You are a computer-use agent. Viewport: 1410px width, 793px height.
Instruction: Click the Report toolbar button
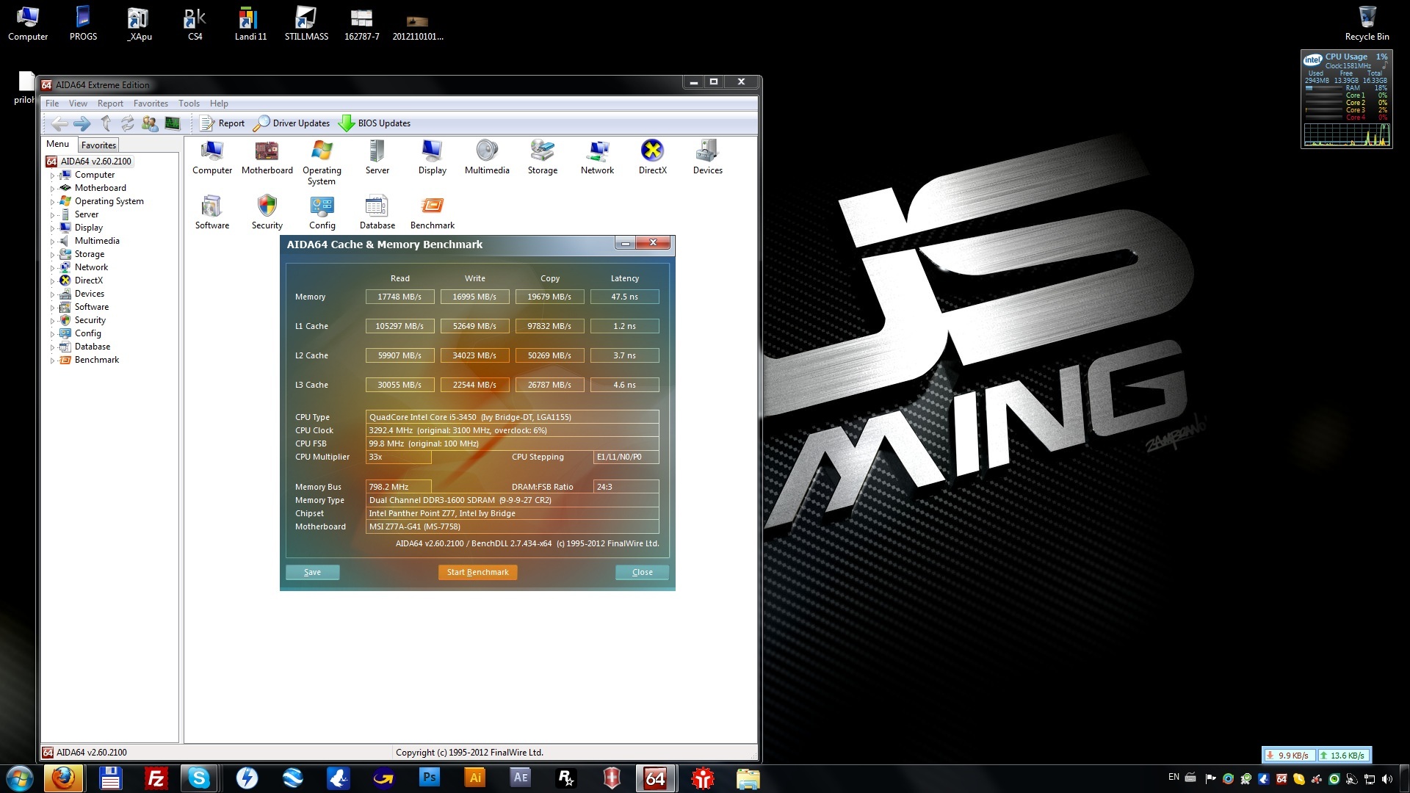222,123
